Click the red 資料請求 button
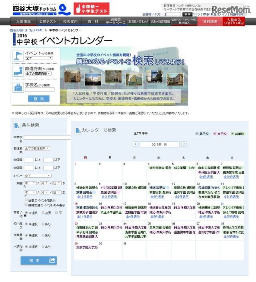The height and width of the screenshot is (282, 256). [x=210, y=22]
